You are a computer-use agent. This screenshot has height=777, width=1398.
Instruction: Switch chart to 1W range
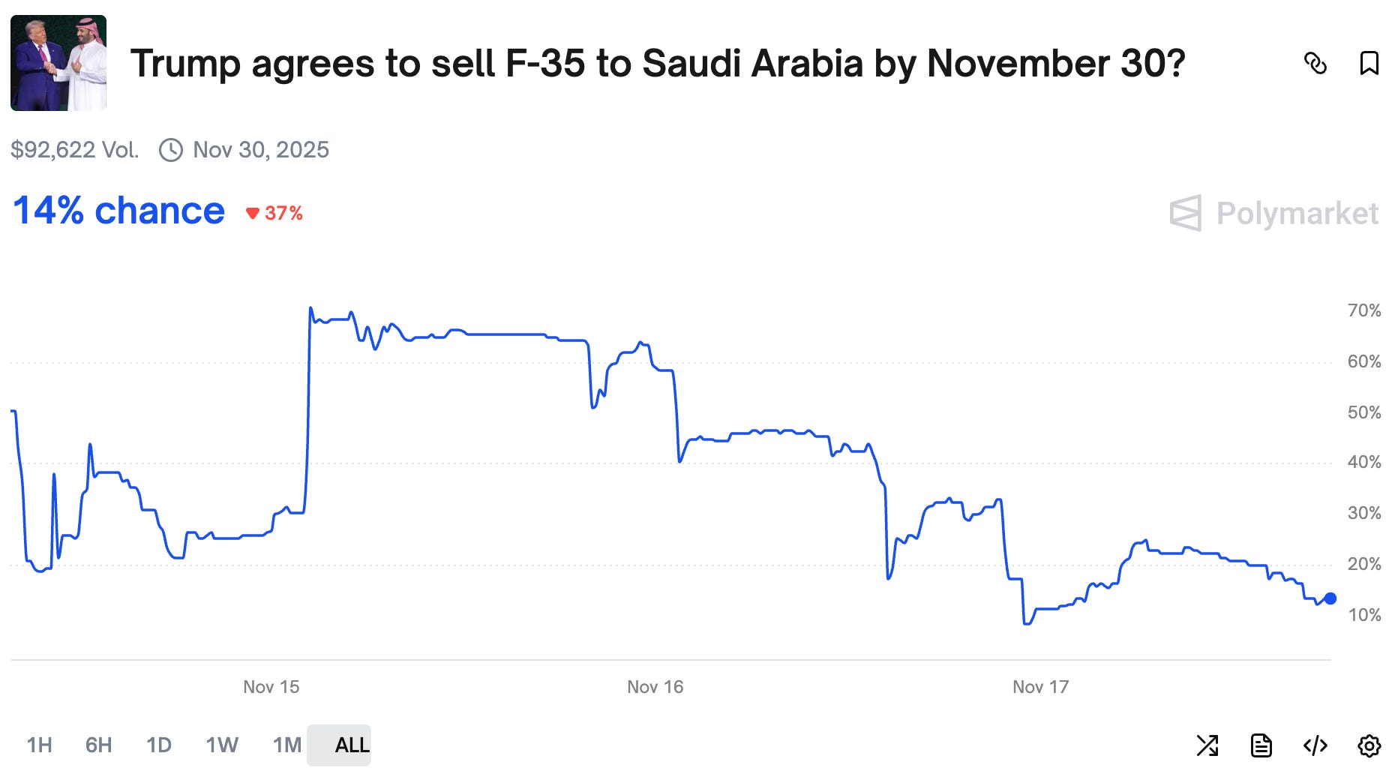click(x=222, y=745)
